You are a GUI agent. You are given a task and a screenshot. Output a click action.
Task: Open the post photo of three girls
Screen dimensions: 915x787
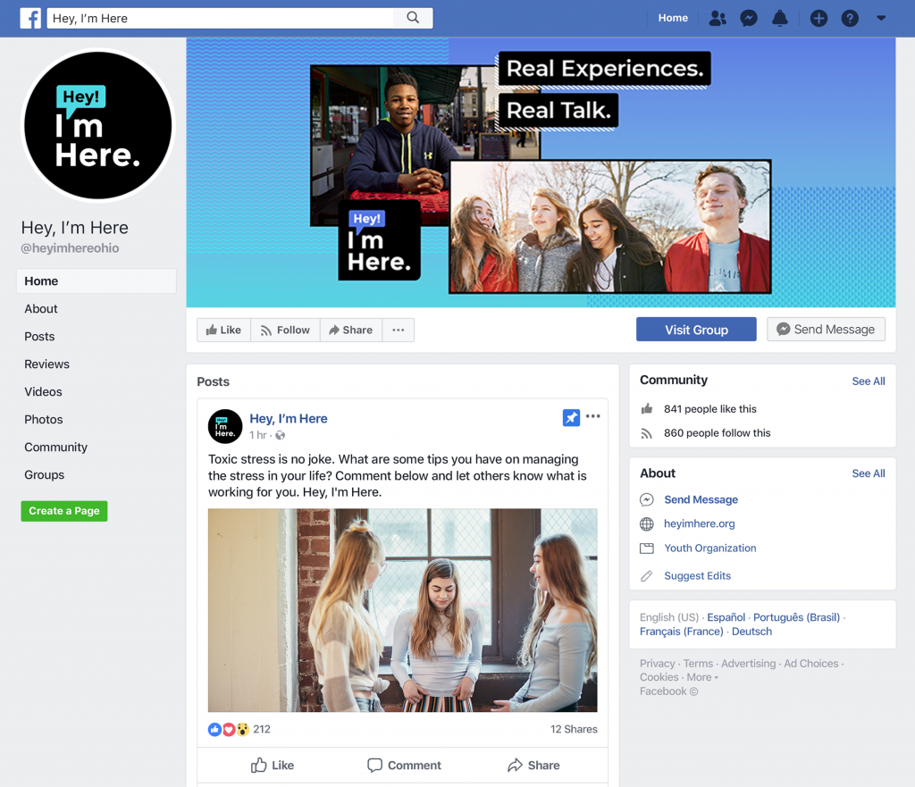pos(403,610)
